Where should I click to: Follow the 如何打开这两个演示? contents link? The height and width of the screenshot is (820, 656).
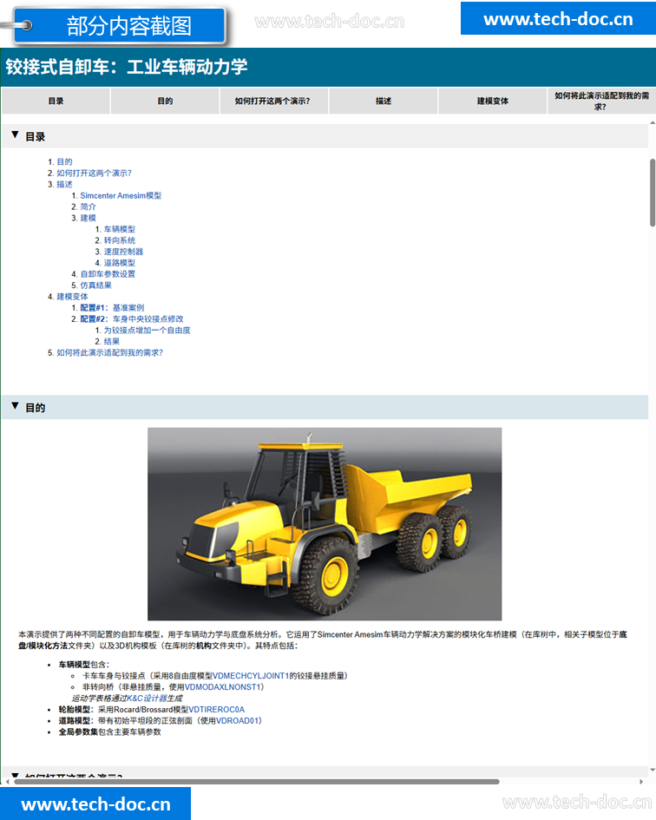tap(95, 173)
